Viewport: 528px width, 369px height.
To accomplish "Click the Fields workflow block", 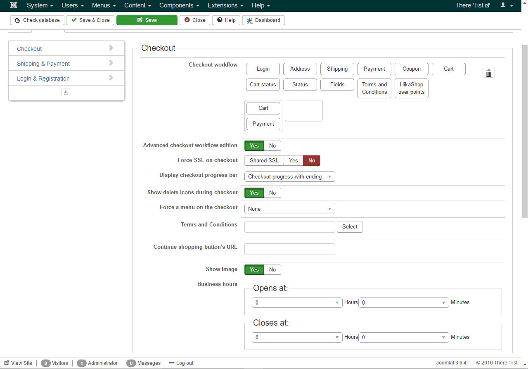I will pyautogui.click(x=337, y=84).
